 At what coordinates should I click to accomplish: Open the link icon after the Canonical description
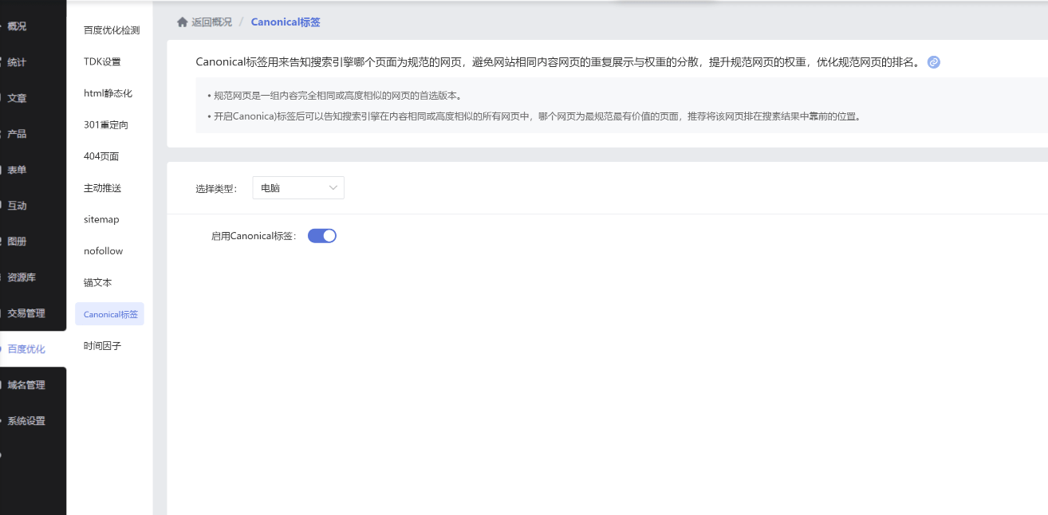coord(934,62)
